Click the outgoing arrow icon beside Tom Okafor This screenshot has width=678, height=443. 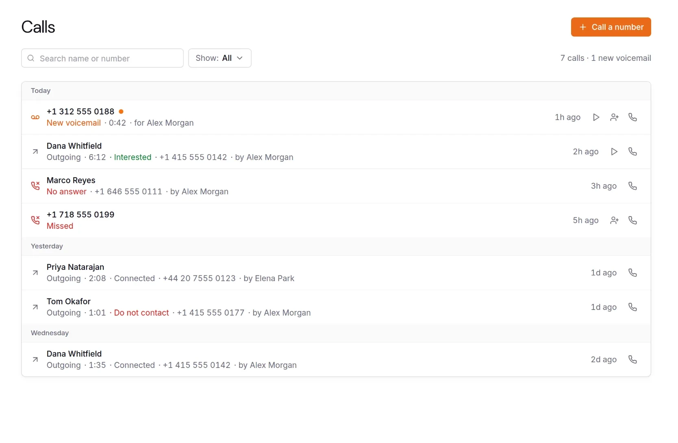coord(35,307)
